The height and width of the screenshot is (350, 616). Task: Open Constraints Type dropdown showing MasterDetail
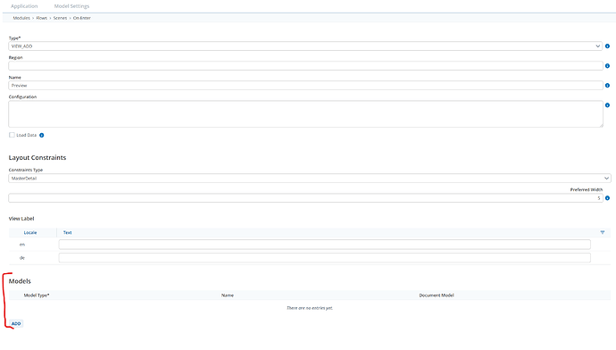310,179
